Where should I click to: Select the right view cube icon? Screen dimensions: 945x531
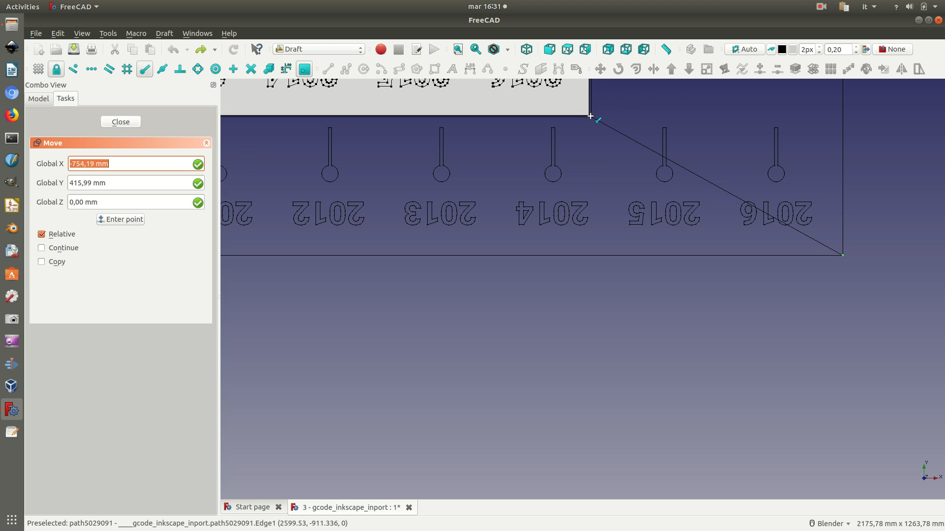tap(585, 49)
